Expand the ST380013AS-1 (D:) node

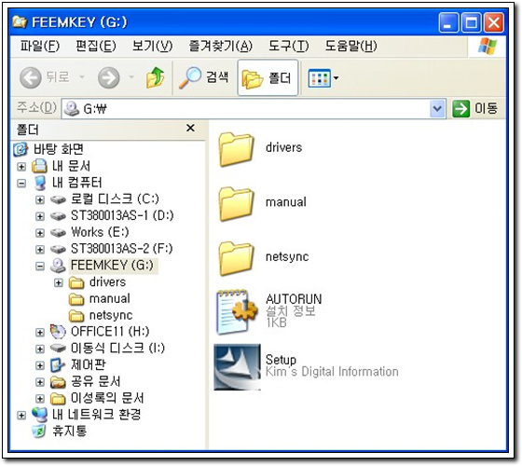pos(40,216)
